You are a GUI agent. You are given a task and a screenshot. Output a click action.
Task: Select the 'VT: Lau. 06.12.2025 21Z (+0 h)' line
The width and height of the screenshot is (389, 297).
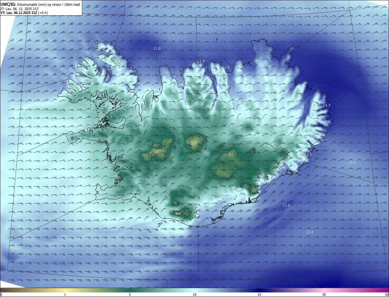coord(24,13)
